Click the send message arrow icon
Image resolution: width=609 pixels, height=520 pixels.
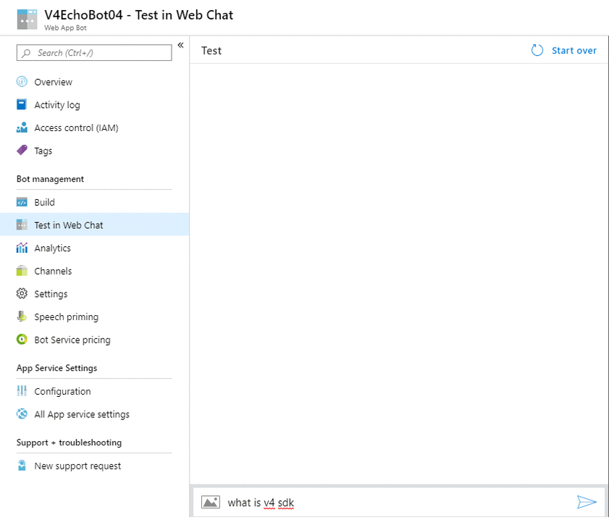[x=586, y=502]
